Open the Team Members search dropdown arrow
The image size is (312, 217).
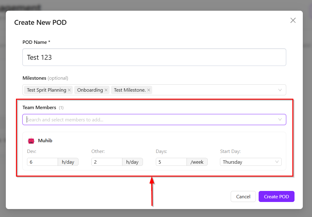pos(280,120)
